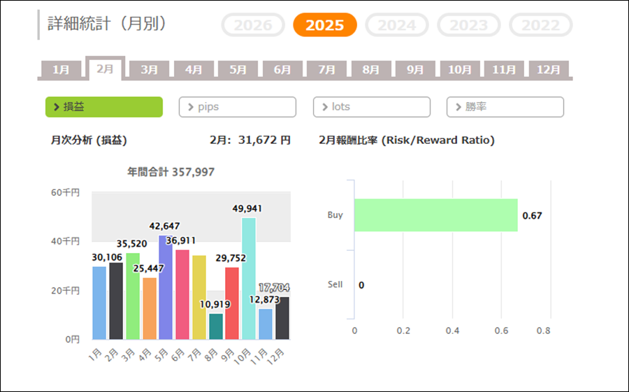This screenshot has height=392, width=629.
Task: Select the 2025 year button
Action: click(x=325, y=25)
